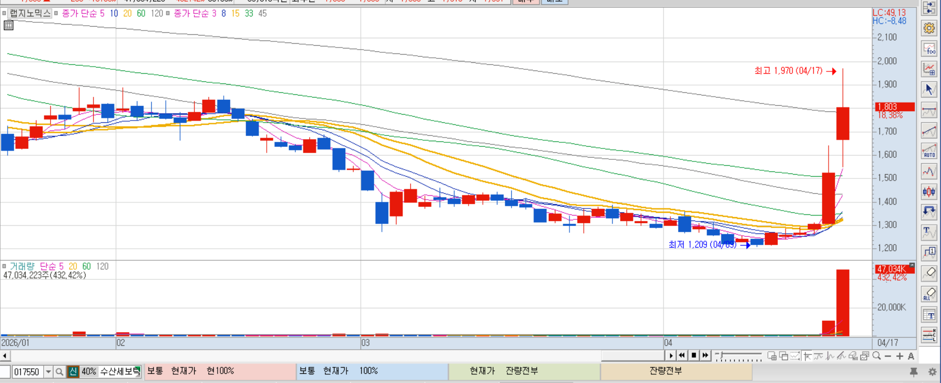Open the small grid icon under chart title

coord(8,25)
